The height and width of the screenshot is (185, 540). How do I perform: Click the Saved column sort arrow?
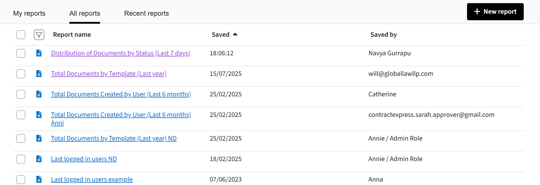[235, 34]
